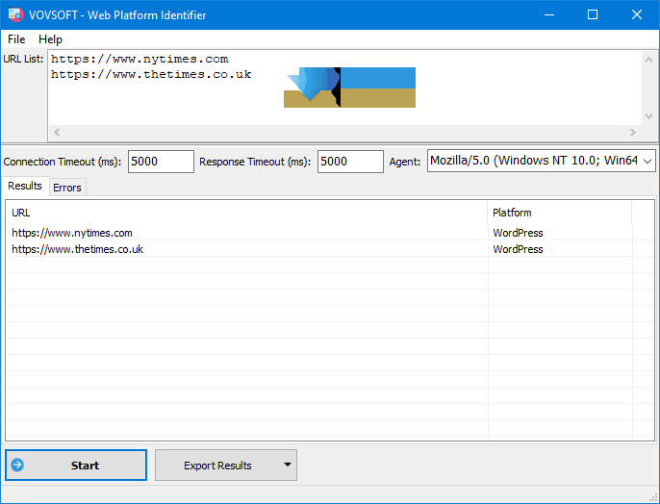Open the Agent combo box dropdown
The height and width of the screenshot is (504, 660).
[x=647, y=161]
